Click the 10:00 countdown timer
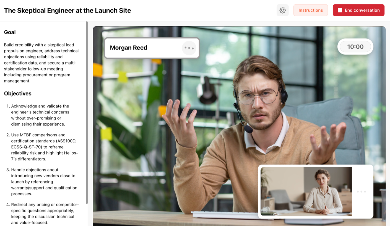390x226 pixels. point(355,47)
